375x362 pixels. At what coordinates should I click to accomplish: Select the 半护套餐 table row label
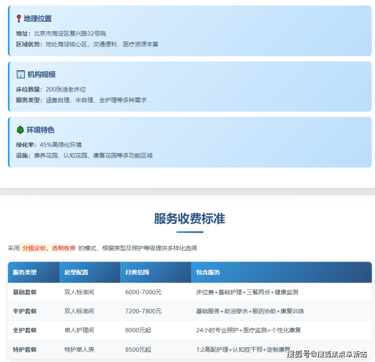[25, 311]
